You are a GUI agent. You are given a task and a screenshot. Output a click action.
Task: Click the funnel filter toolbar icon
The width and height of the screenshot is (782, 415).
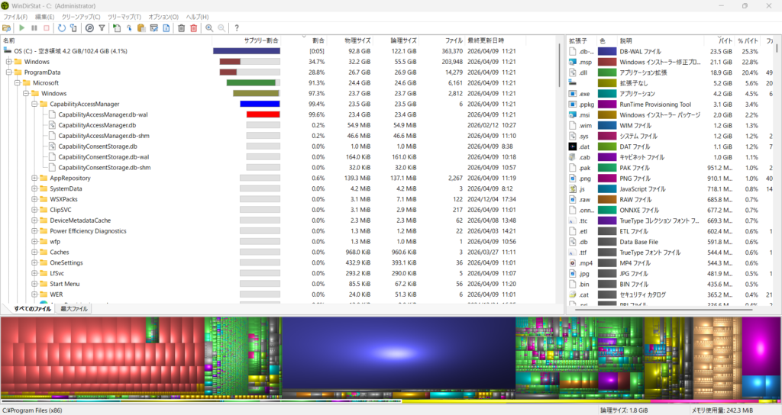(x=102, y=28)
